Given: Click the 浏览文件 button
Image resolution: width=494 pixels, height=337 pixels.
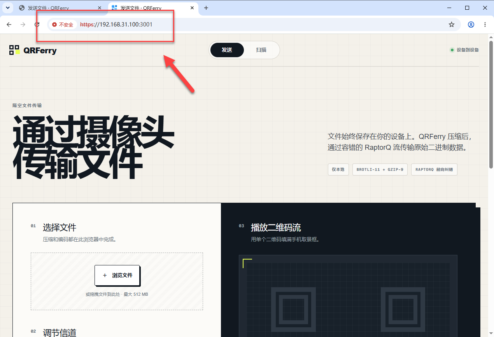Looking at the screenshot, I should click(117, 275).
